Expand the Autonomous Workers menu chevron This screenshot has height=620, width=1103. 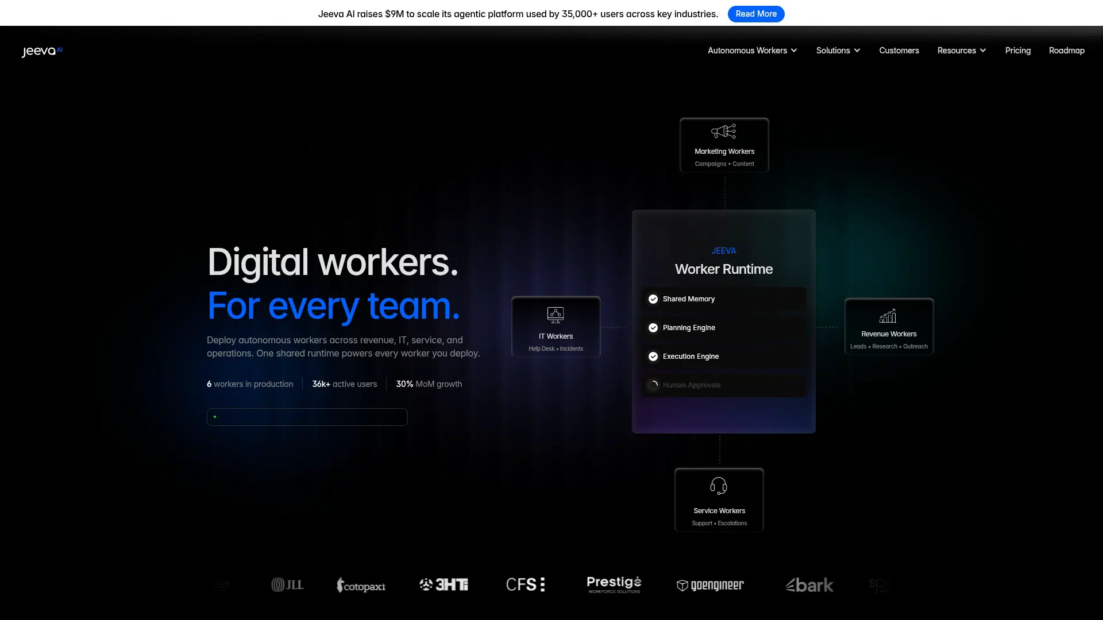click(794, 51)
